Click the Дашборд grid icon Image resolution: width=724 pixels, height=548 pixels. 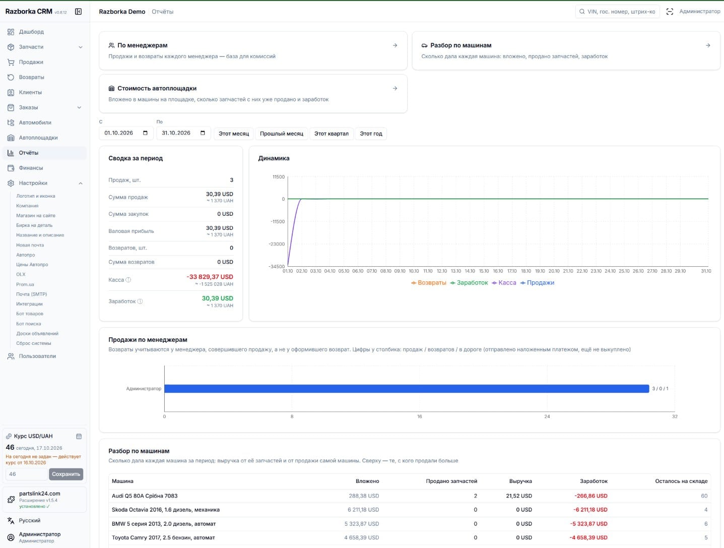[11, 32]
